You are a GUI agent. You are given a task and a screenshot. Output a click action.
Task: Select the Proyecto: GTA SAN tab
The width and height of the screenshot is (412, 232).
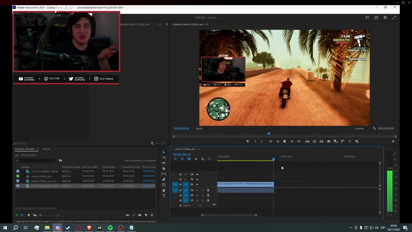coord(24,149)
